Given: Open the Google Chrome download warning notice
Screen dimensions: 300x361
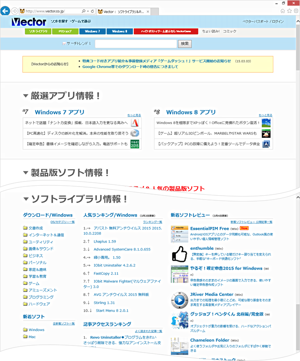Looking at the screenshot, I should (130, 67).
